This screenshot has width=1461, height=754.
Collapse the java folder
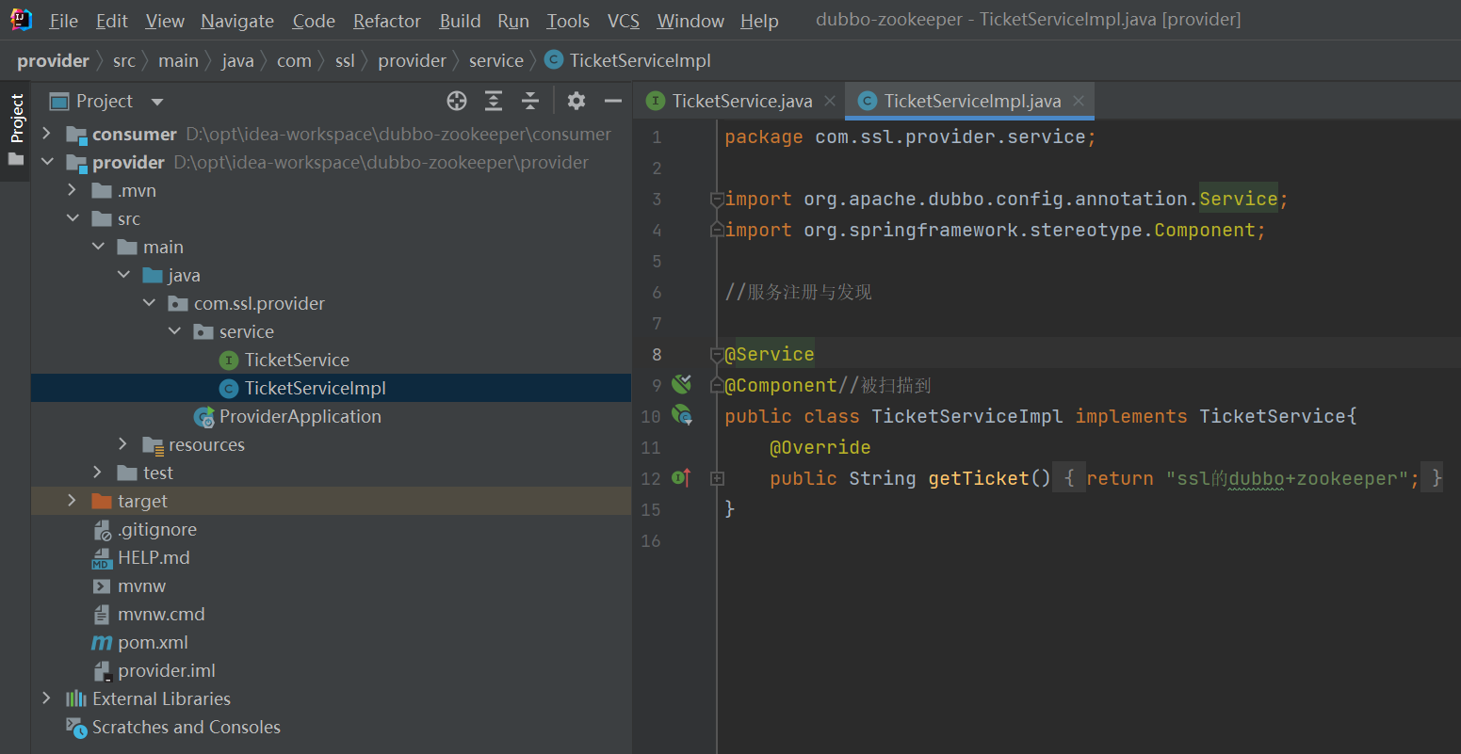(x=123, y=275)
